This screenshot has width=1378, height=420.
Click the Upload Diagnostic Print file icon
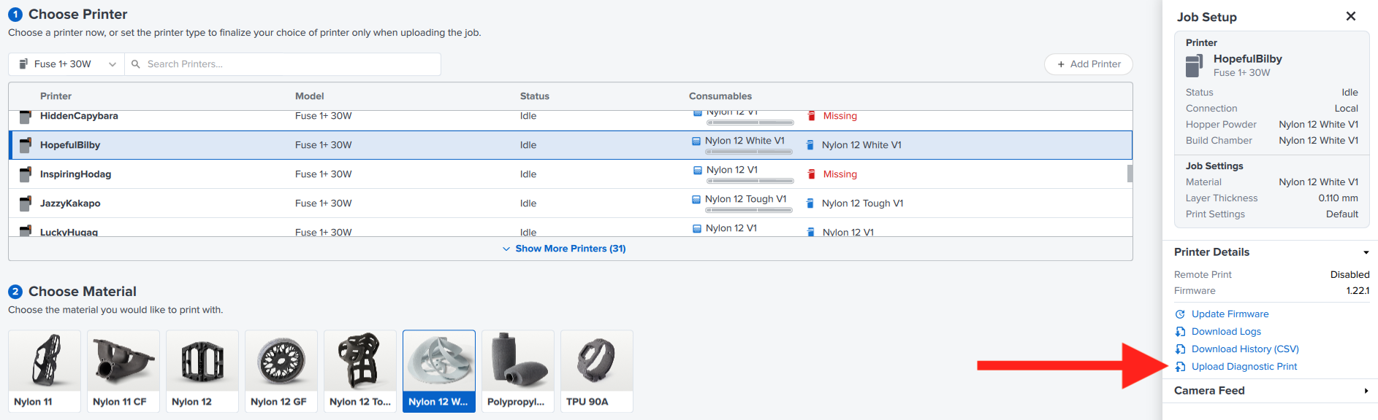point(1180,367)
